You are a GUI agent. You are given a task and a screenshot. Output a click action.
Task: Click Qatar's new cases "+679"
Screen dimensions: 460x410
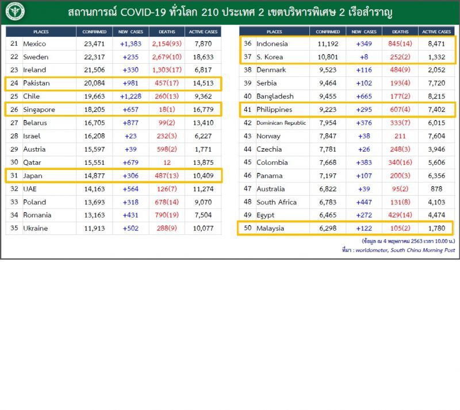131,163
